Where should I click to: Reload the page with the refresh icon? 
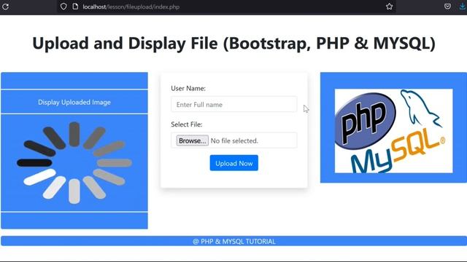(x=5, y=7)
